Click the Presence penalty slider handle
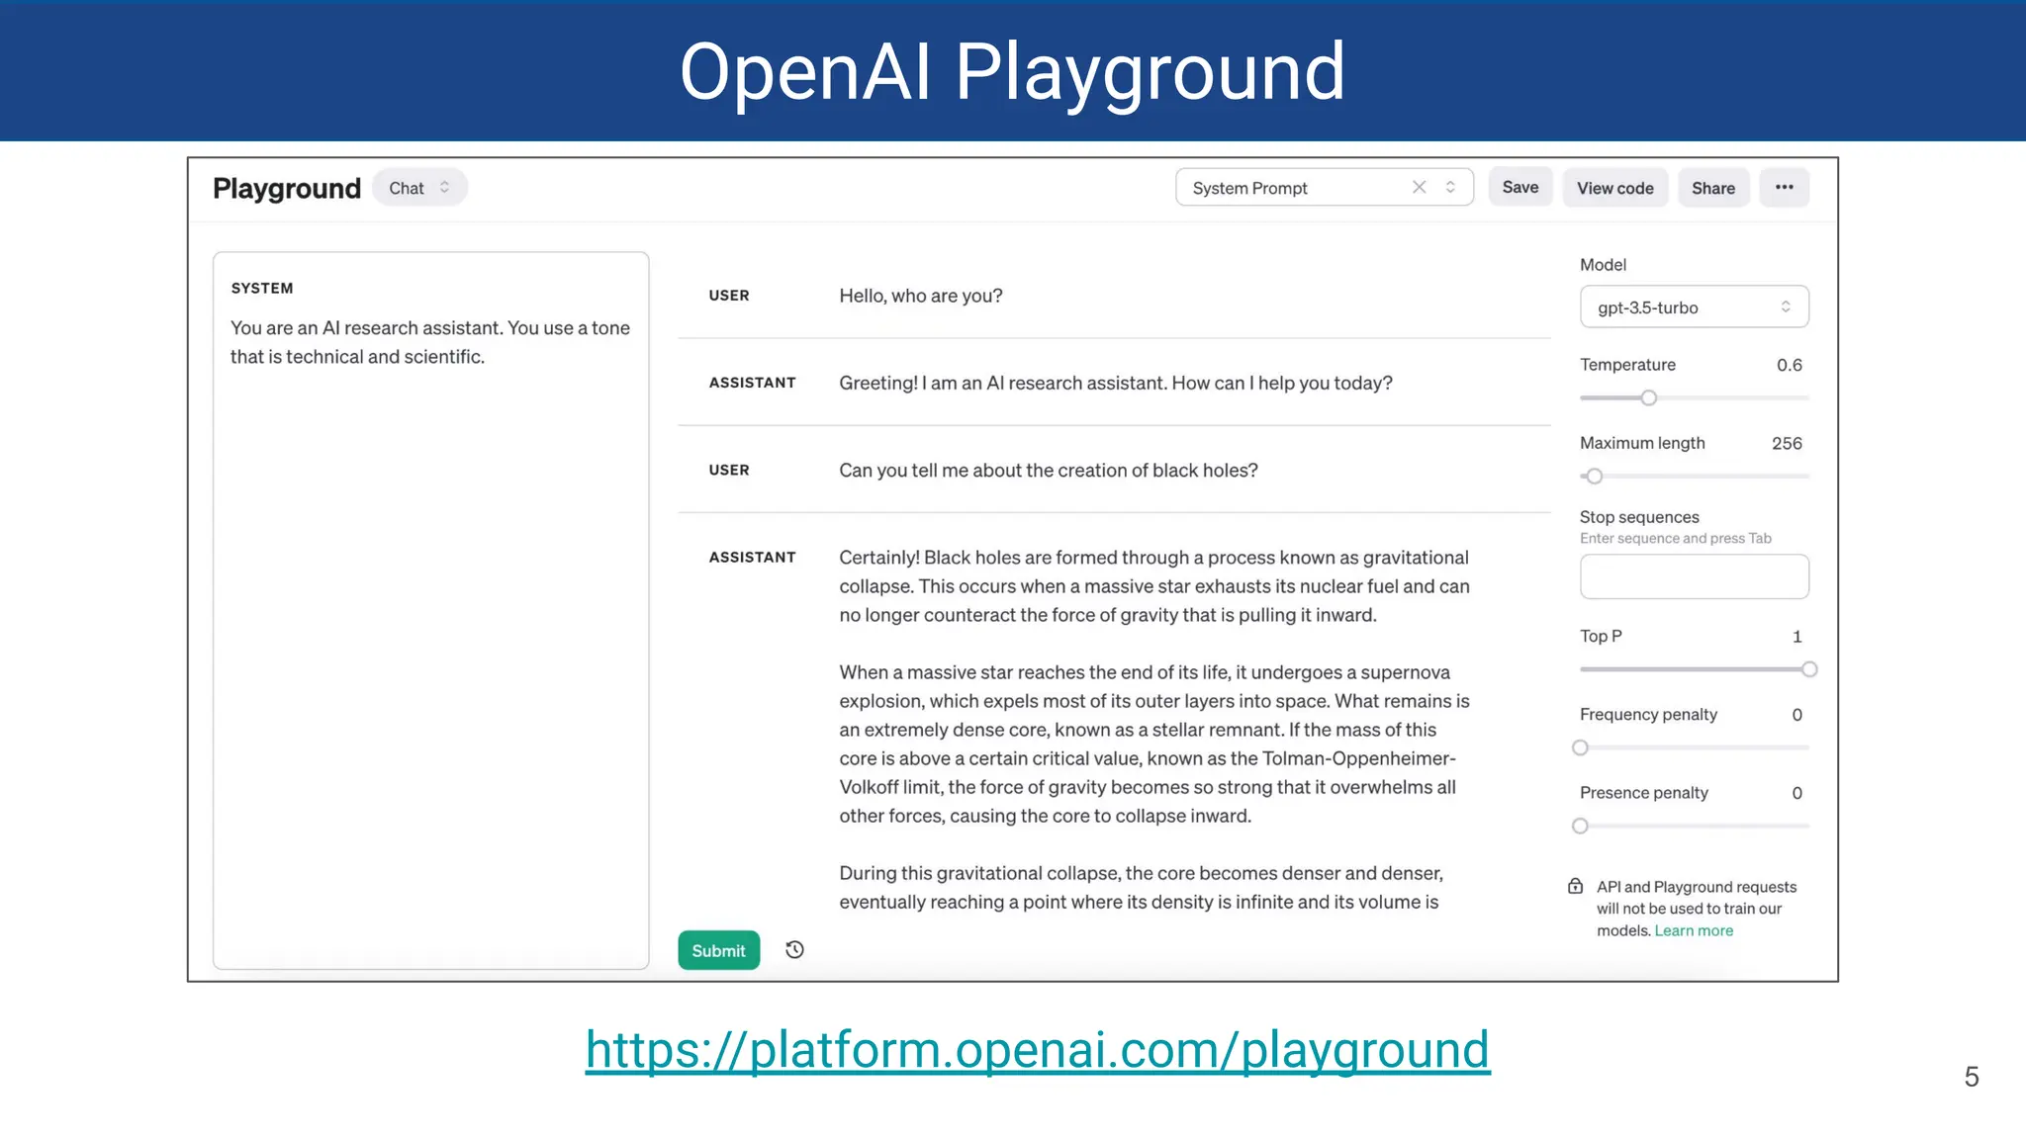The height and width of the screenshot is (1139, 2026). pos(1580,826)
